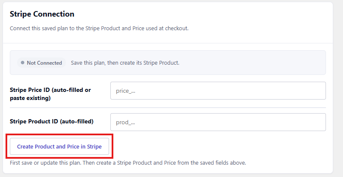Click empty space right of the Create button

pyautogui.click(x=219, y=146)
